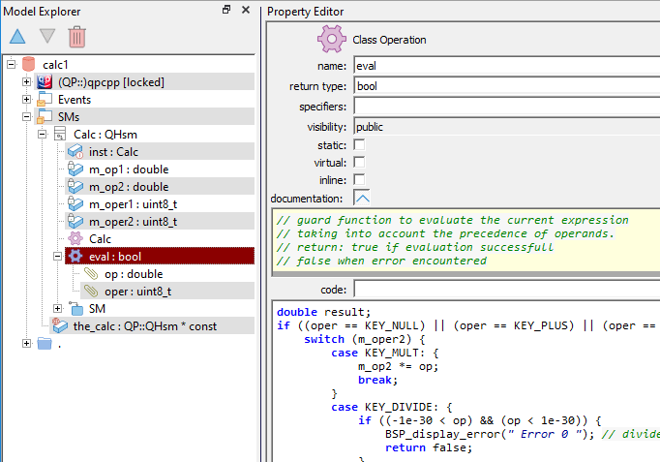
Task: Select the m_op1 : double attribute
Action: 128,169
